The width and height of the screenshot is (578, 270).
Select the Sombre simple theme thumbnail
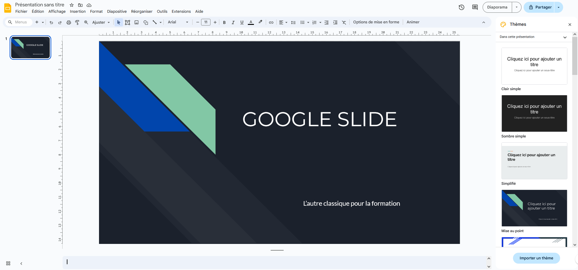pos(534,113)
